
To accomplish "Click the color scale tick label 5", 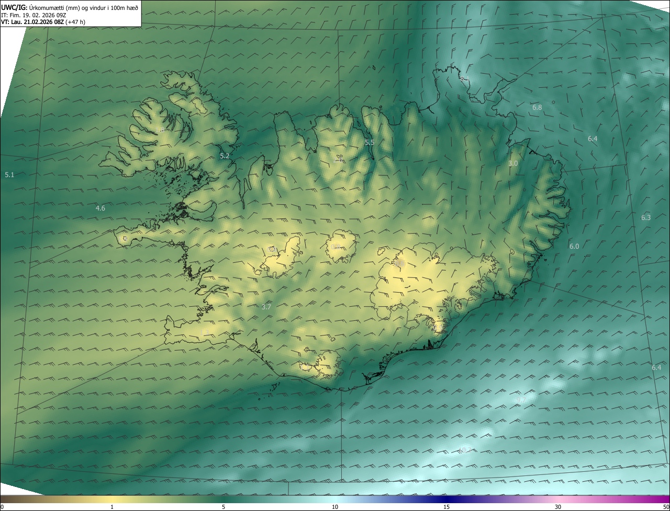I will point(224,507).
